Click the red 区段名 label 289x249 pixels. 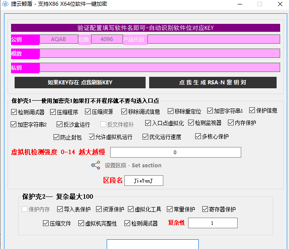point(113,180)
